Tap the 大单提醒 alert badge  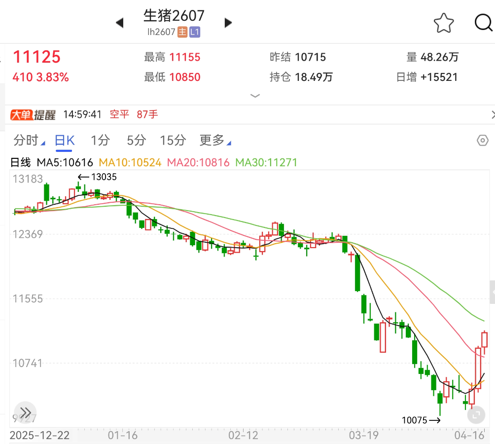[33, 115]
